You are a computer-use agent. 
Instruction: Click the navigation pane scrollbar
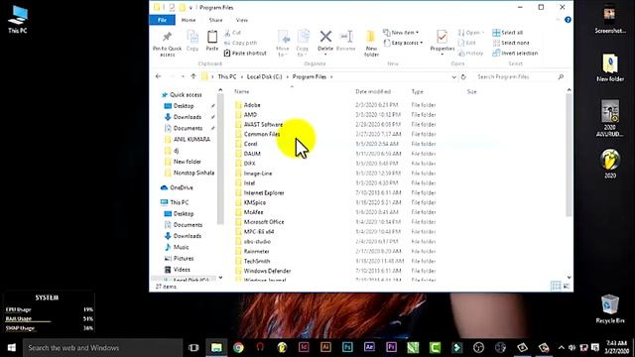pyautogui.click(x=220, y=159)
